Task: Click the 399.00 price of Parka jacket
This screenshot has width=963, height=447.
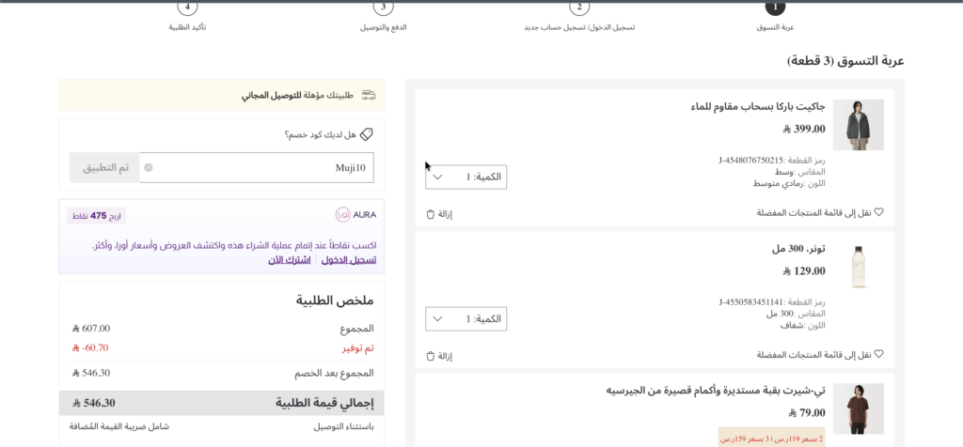Action: click(x=804, y=129)
